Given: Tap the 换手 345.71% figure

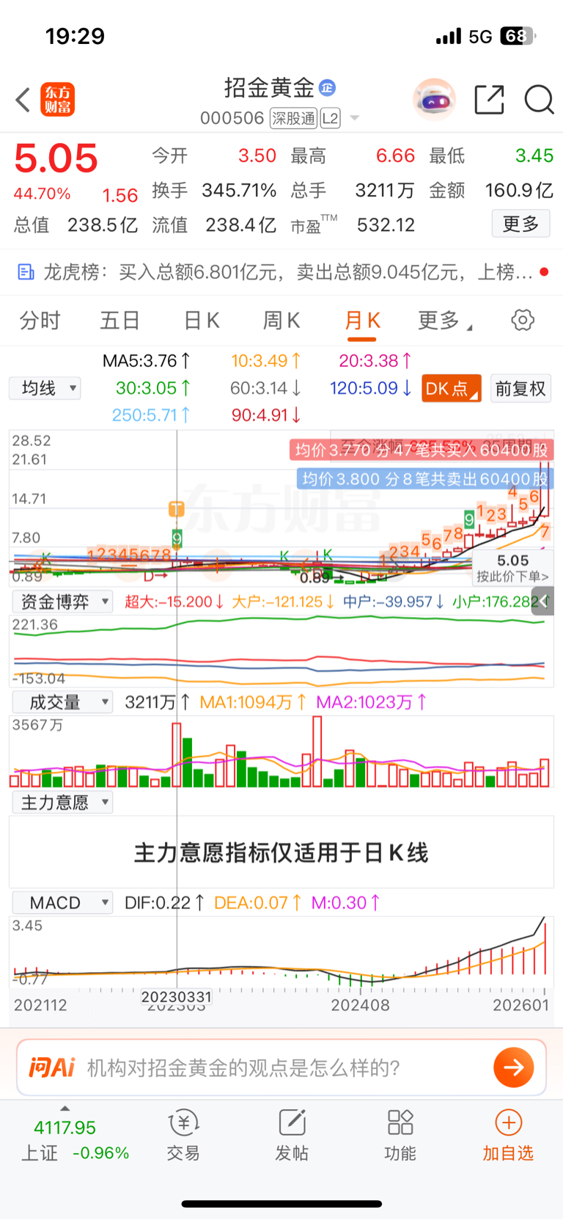Looking at the screenshot, I should [214, 191].
